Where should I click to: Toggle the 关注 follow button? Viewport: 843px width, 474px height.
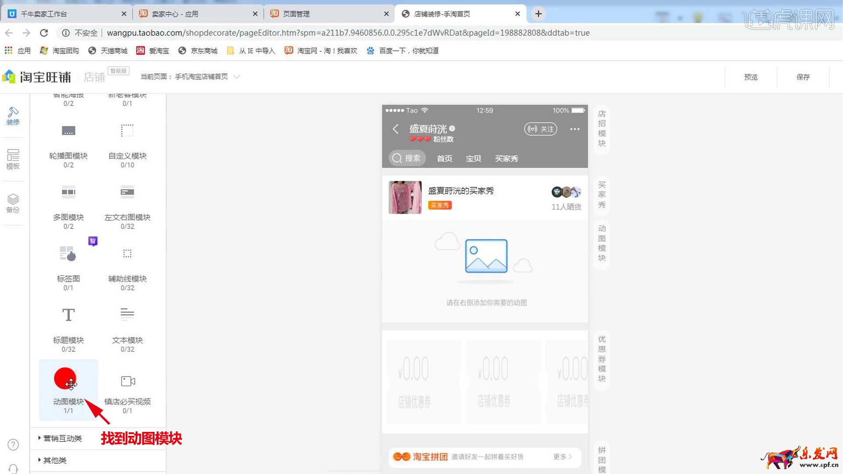click(540, 129)
